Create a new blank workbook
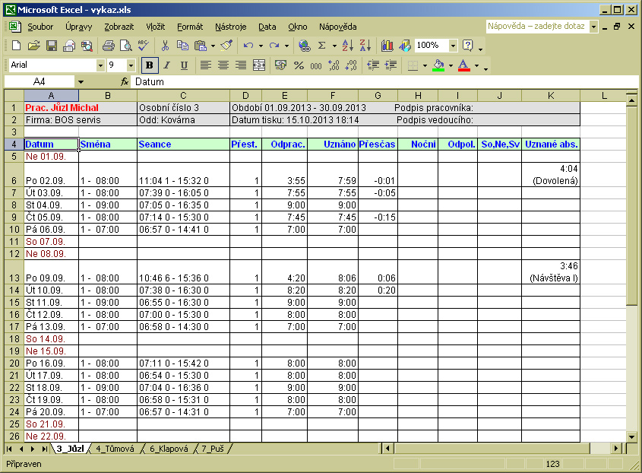 coord(17,46)
